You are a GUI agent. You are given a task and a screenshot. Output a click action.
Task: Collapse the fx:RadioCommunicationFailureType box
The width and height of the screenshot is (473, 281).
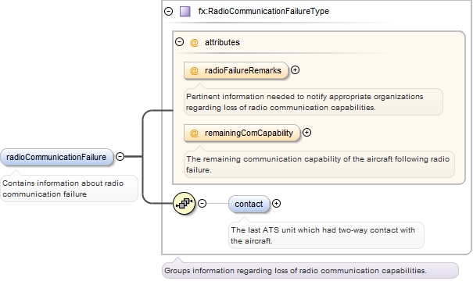[169, 12]
